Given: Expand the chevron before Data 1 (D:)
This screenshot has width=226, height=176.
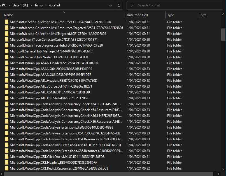Looking at the screenshot, I should [9, 6].
